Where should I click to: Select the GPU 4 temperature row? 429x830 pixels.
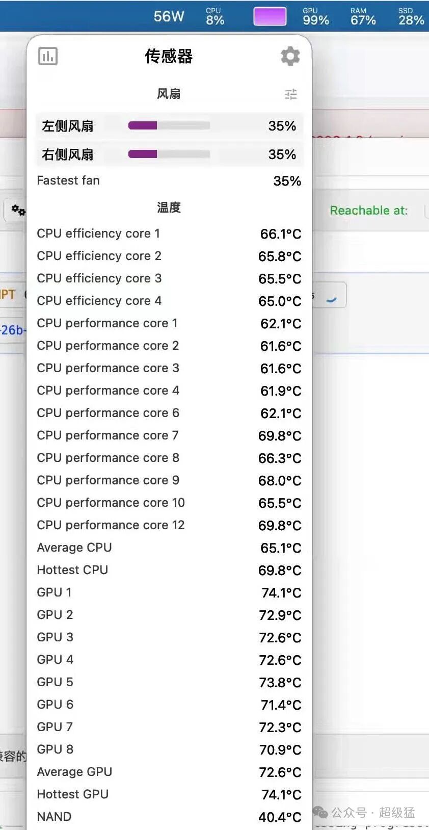click(169, 660)
